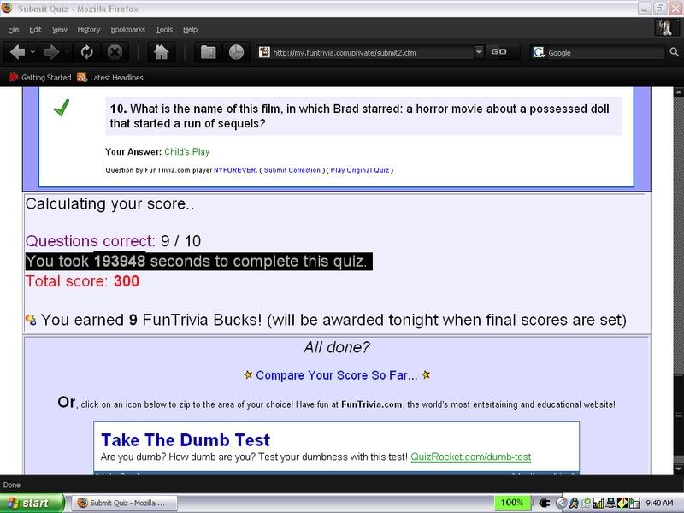
Task: Open NYFOREVER player profile link
Action: click(x=234, y=170)
